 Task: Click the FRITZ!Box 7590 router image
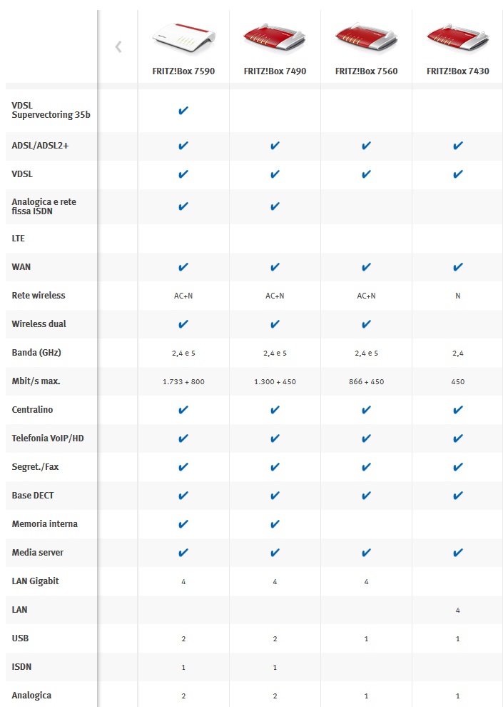pos(183,38)
